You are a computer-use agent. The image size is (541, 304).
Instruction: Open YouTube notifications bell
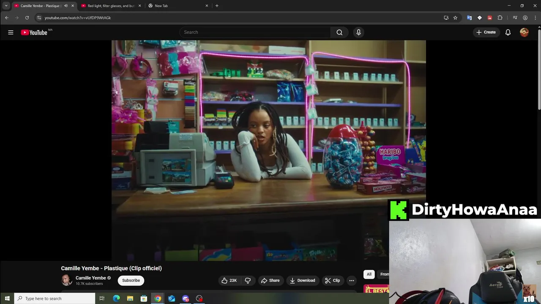pos(508,33)
